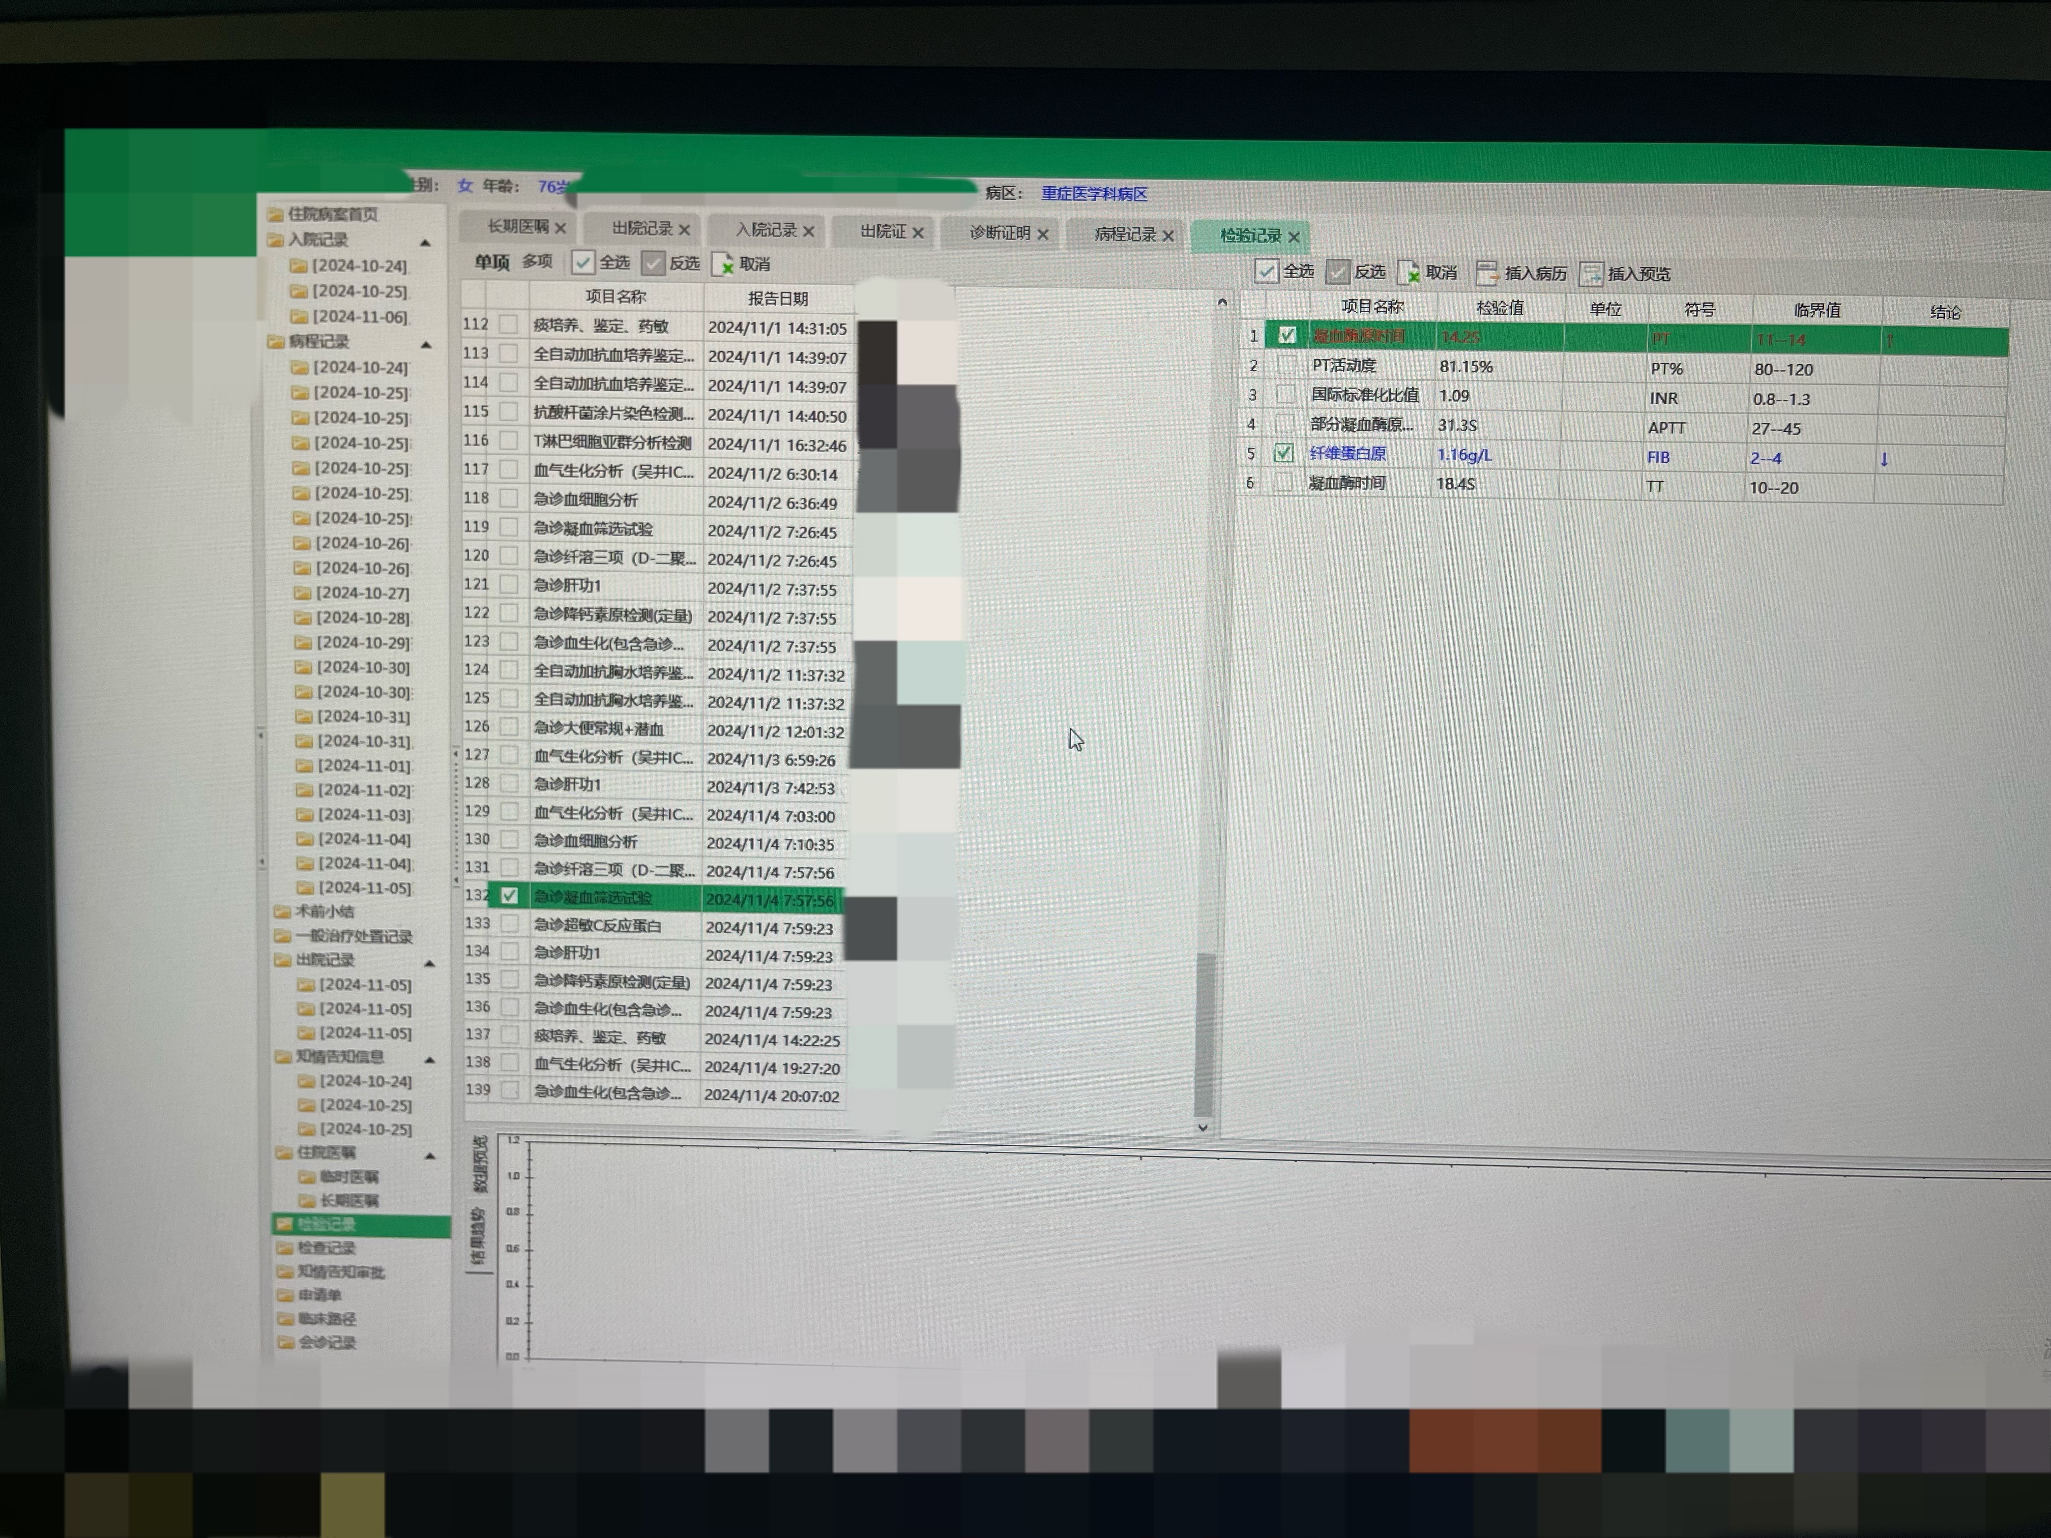
Task: Click 反选 icon in left toolbar
Action: click(x=653, y=263)
